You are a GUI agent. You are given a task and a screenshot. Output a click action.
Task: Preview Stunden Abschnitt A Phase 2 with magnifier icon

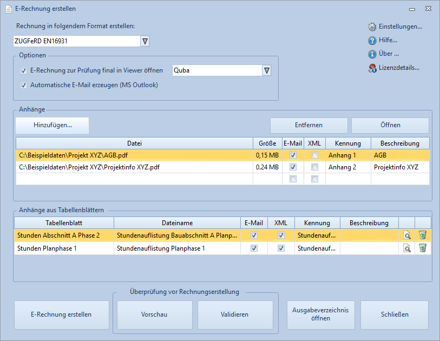tap(407, 235)
